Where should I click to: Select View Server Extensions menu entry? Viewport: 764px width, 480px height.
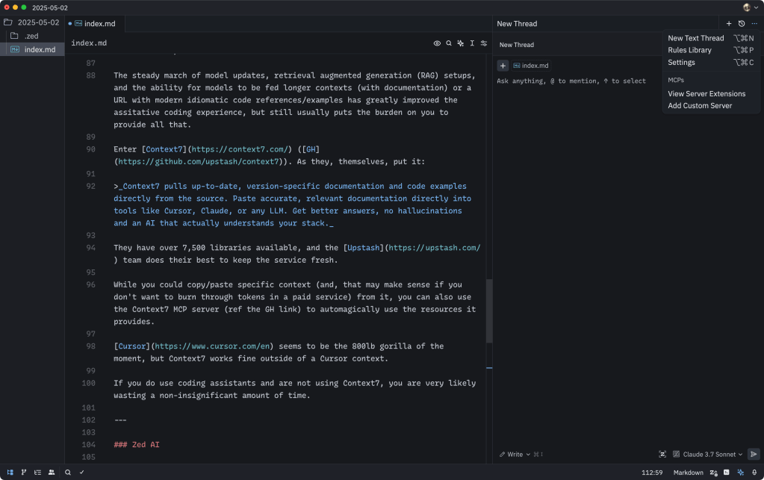706,94
